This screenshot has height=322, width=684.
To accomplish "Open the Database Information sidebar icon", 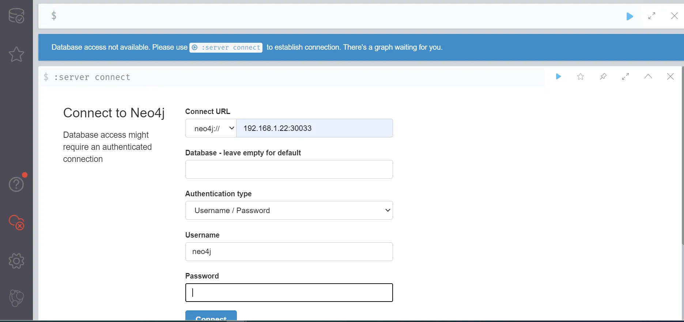I will pos(16,16).
